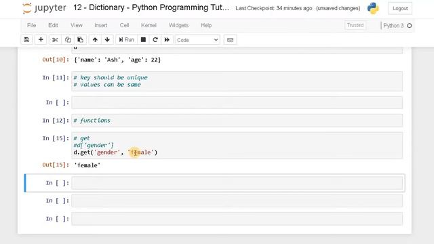Open the Kernel menu
Image resolution: width=434 pixels, height=244 pixels.
[149, 25]
